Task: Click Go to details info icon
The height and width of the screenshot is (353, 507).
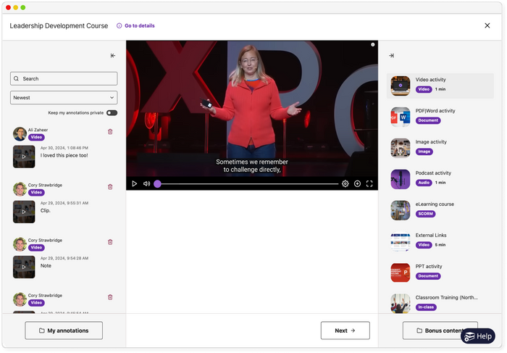Action: pyautogui.click(x=119, y=25)
